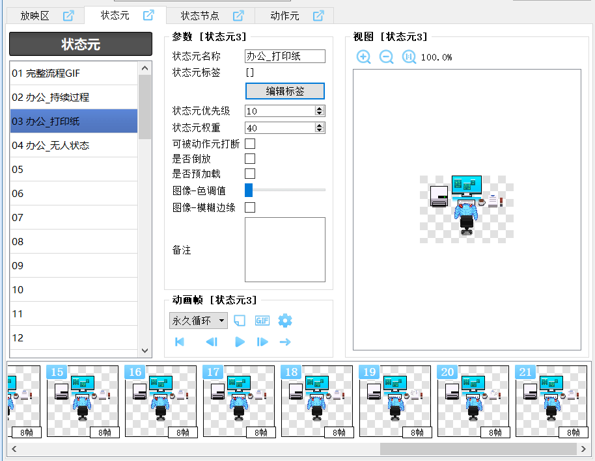The width and height of the screenshot is (595, 461).
Task: Click the zoom out magnifier icon
Action: pyautogui.click(x=386, y=57)
